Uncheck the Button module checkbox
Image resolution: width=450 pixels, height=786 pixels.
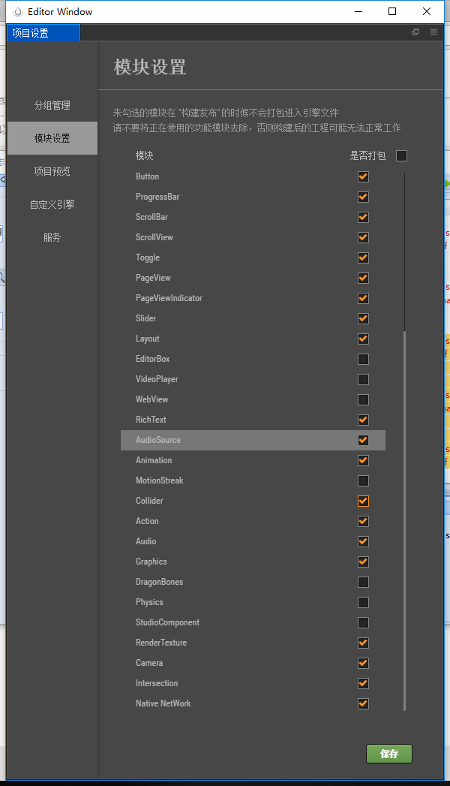pyautogui.click(x=363, y=176)
